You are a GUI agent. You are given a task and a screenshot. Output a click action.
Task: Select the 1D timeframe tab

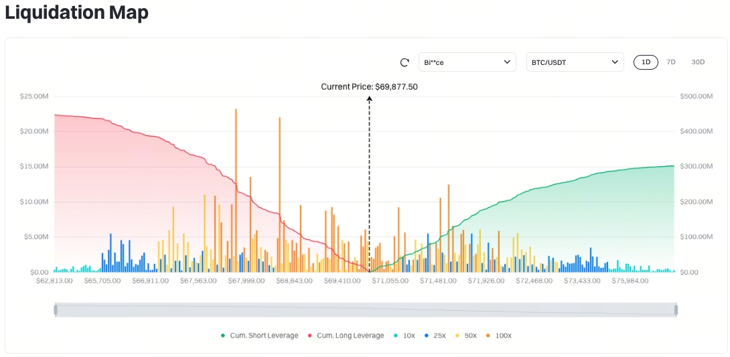point(646,62)
